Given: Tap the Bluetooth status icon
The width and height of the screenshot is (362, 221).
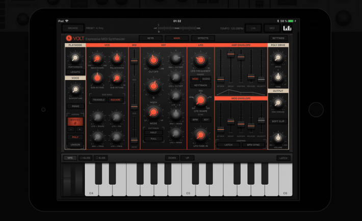Looking at the screenshot, I should [278, 21].
